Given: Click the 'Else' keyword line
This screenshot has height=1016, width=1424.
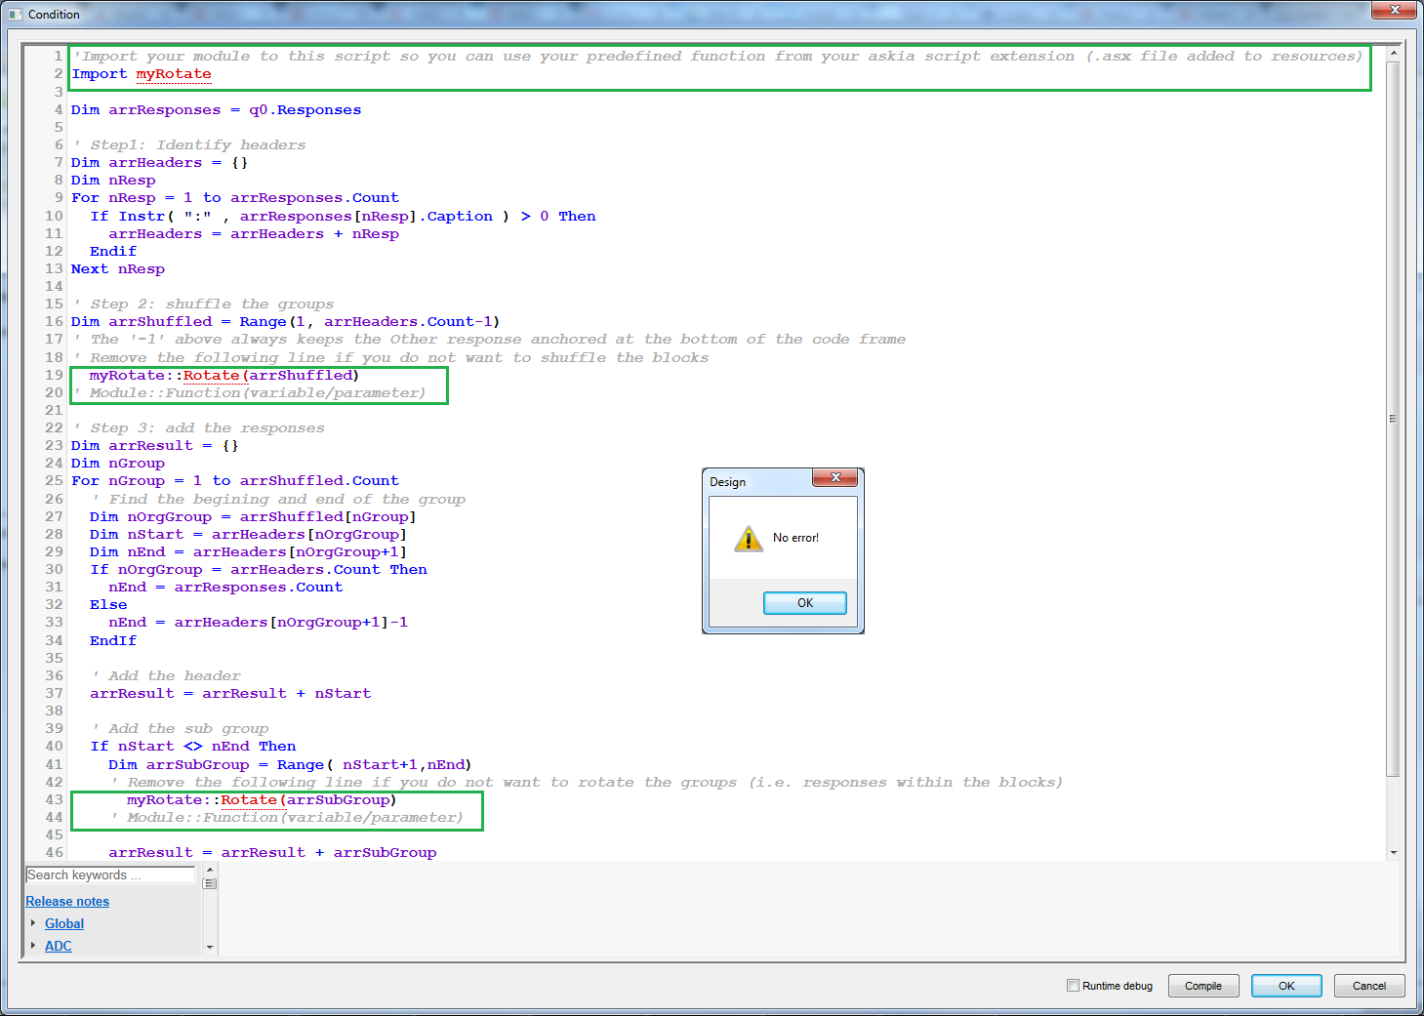Looking at the screenshot, I should pos(108,605).
